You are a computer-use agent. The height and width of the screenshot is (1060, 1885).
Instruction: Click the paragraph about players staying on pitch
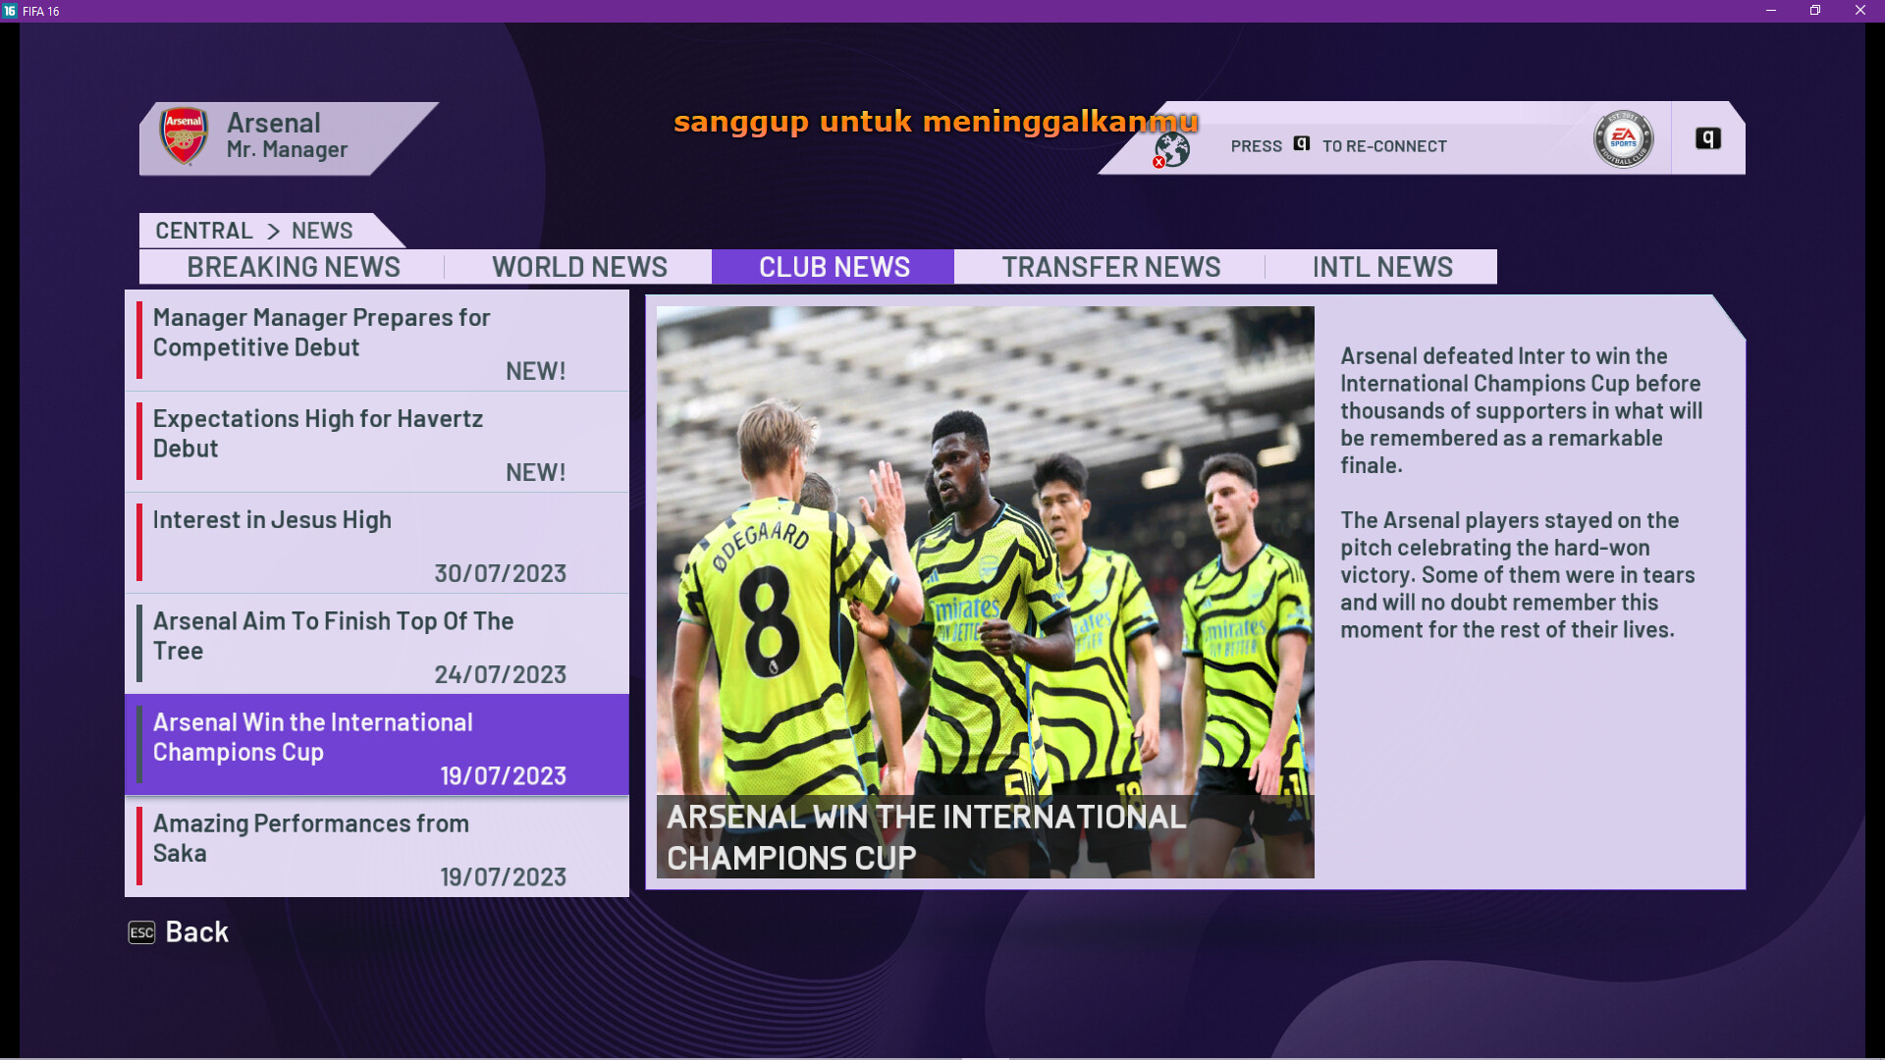pyautogui.click(x=1518, y=575)
